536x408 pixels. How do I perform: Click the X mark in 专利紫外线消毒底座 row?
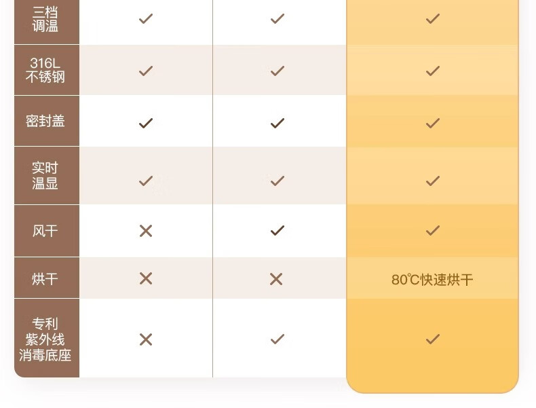click(x=146, y=339)
